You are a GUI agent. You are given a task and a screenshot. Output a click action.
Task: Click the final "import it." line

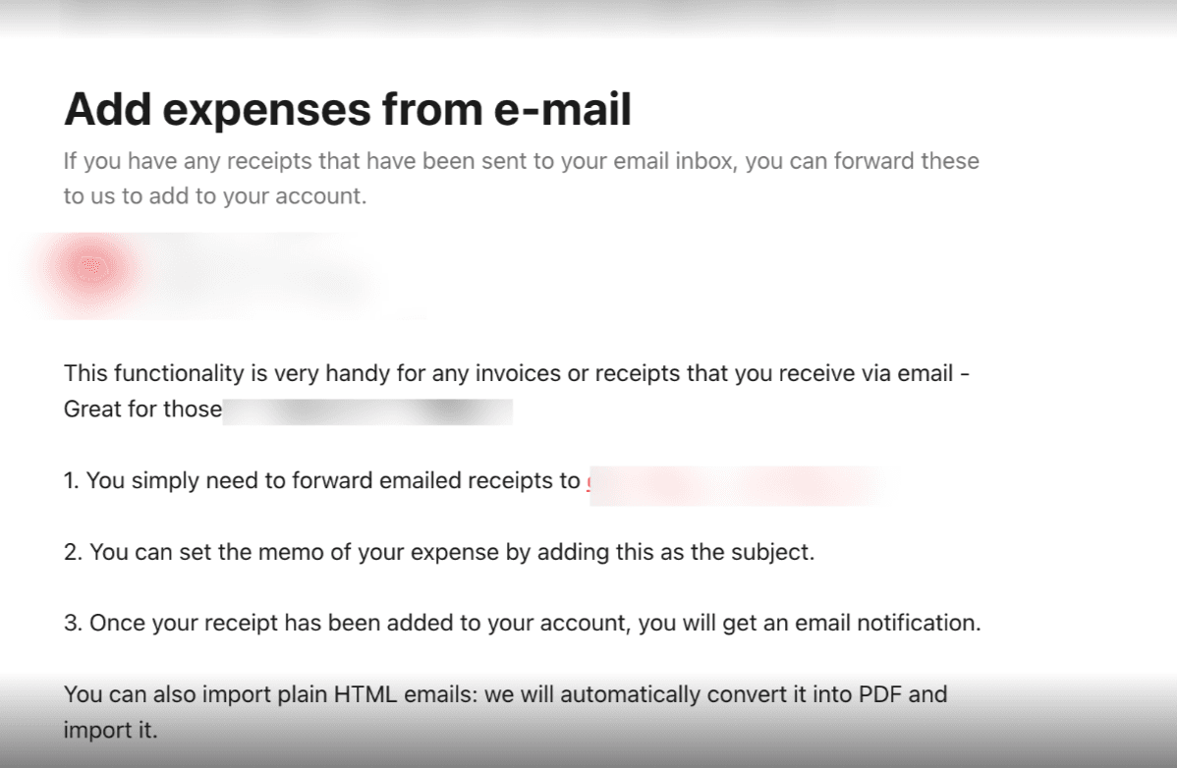click(110, 731)
